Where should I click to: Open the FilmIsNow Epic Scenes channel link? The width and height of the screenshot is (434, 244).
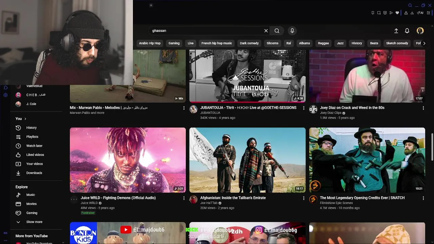336,203
